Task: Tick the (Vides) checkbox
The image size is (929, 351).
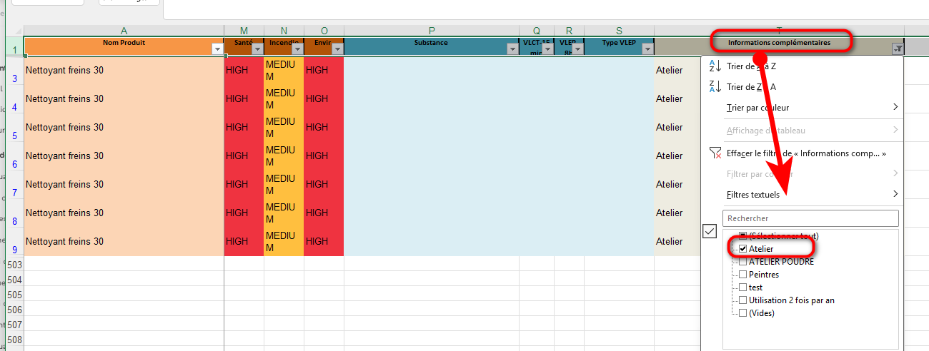Action: click(x=743, y=313)
